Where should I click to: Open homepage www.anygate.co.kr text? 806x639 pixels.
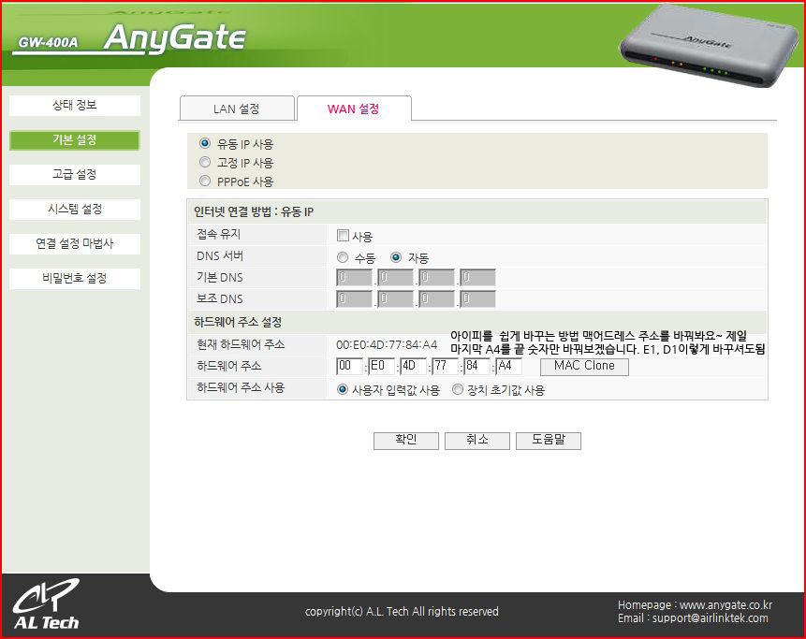[x=725, y=605]
